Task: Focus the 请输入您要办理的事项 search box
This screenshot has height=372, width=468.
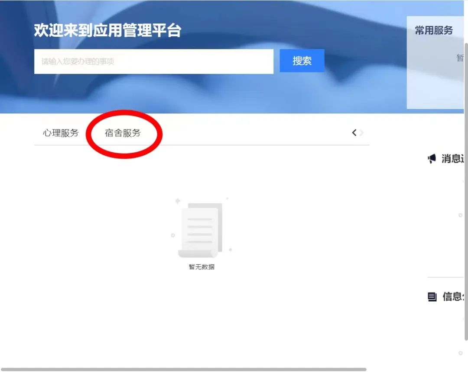Action: pos(153,61)
